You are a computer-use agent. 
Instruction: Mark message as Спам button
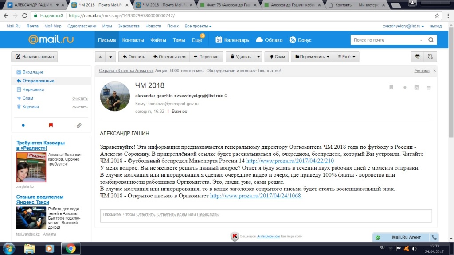coord(277,57)
